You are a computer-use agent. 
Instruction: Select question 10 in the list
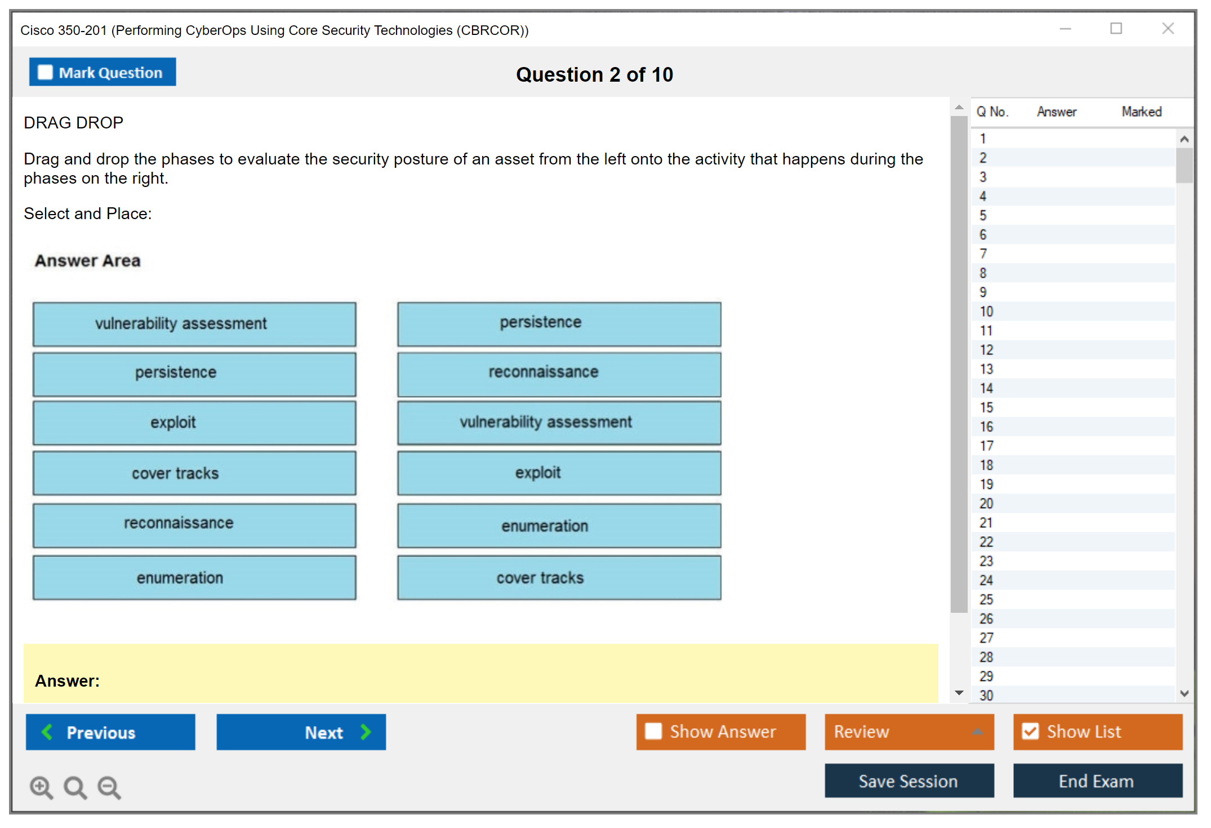pos(986,311)
